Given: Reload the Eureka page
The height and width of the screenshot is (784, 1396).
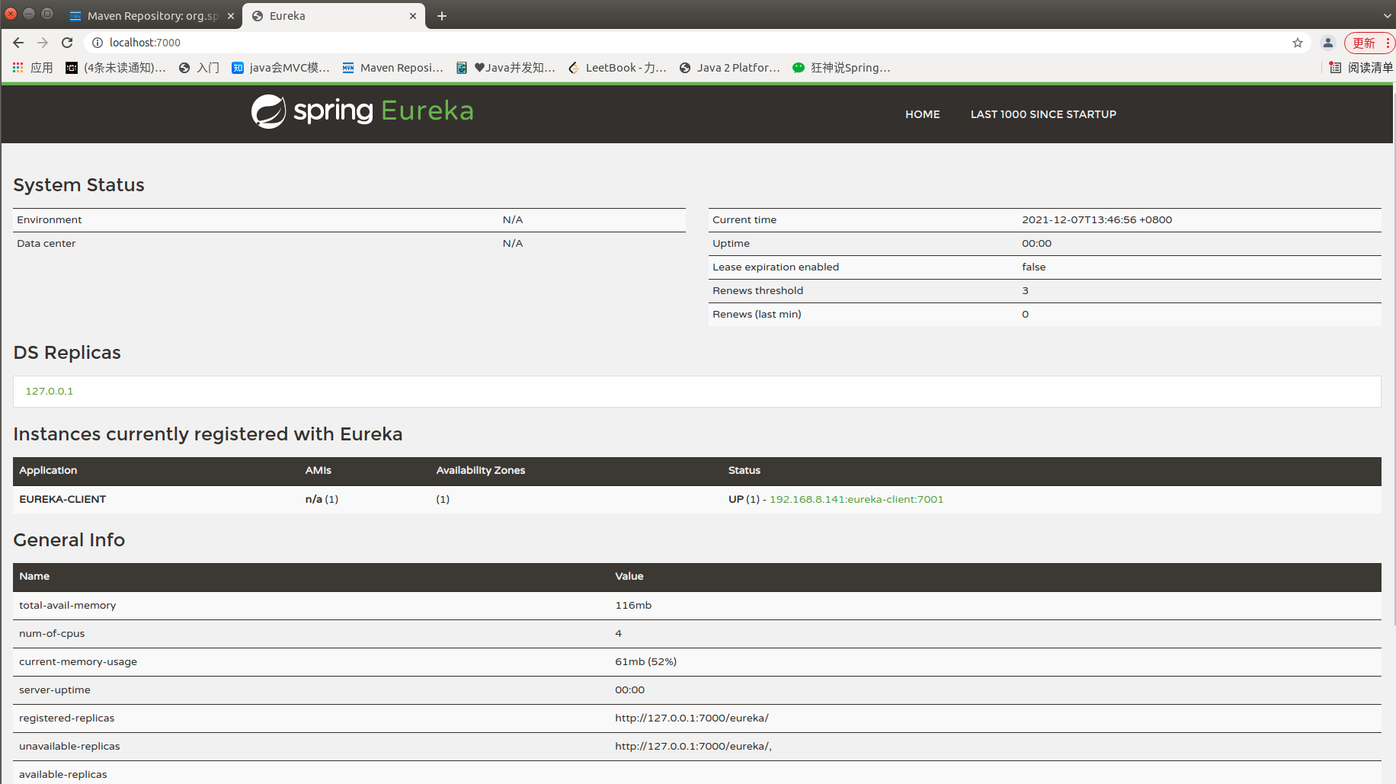Looking at the screenshot, I should point(67,43).
